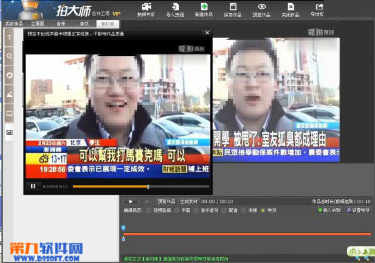The height and width of the screenshot is (263, 375).
Task: Export the project with the 导出作品 icon
Action: (x=317, y=10)
